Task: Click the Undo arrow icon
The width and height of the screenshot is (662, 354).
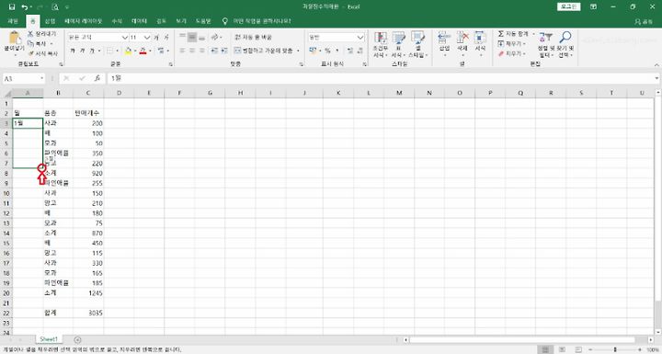Action: (x=25, y=6)
